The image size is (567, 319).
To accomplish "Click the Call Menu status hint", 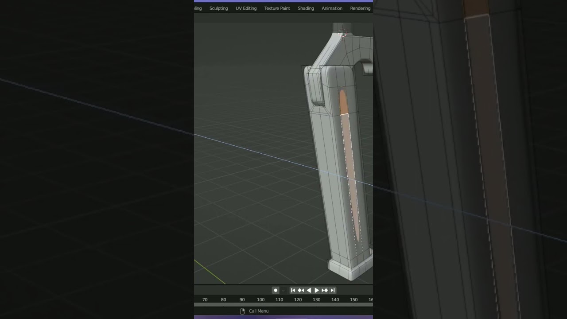I will [x=259, y=311].
